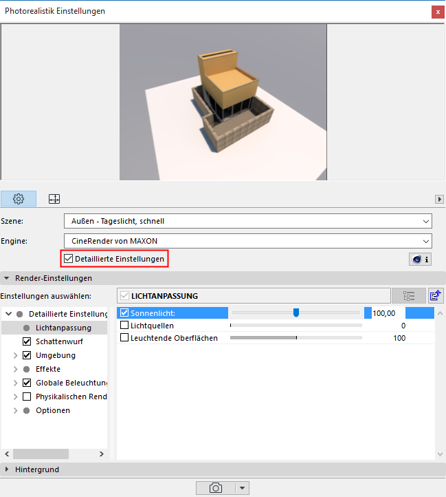The image size is (446, 497).
Task: Click settings list scroll-up arrow
Action: tap(440, 313)
